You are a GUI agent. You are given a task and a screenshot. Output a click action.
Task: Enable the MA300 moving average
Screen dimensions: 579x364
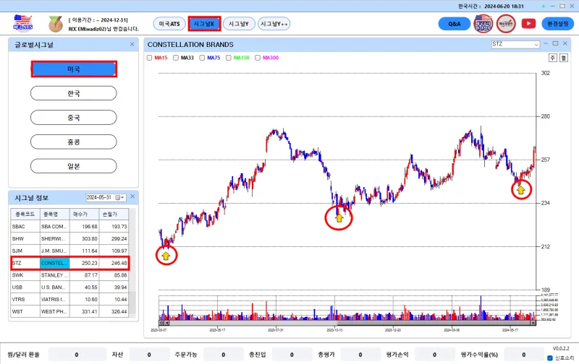[258, 58]
